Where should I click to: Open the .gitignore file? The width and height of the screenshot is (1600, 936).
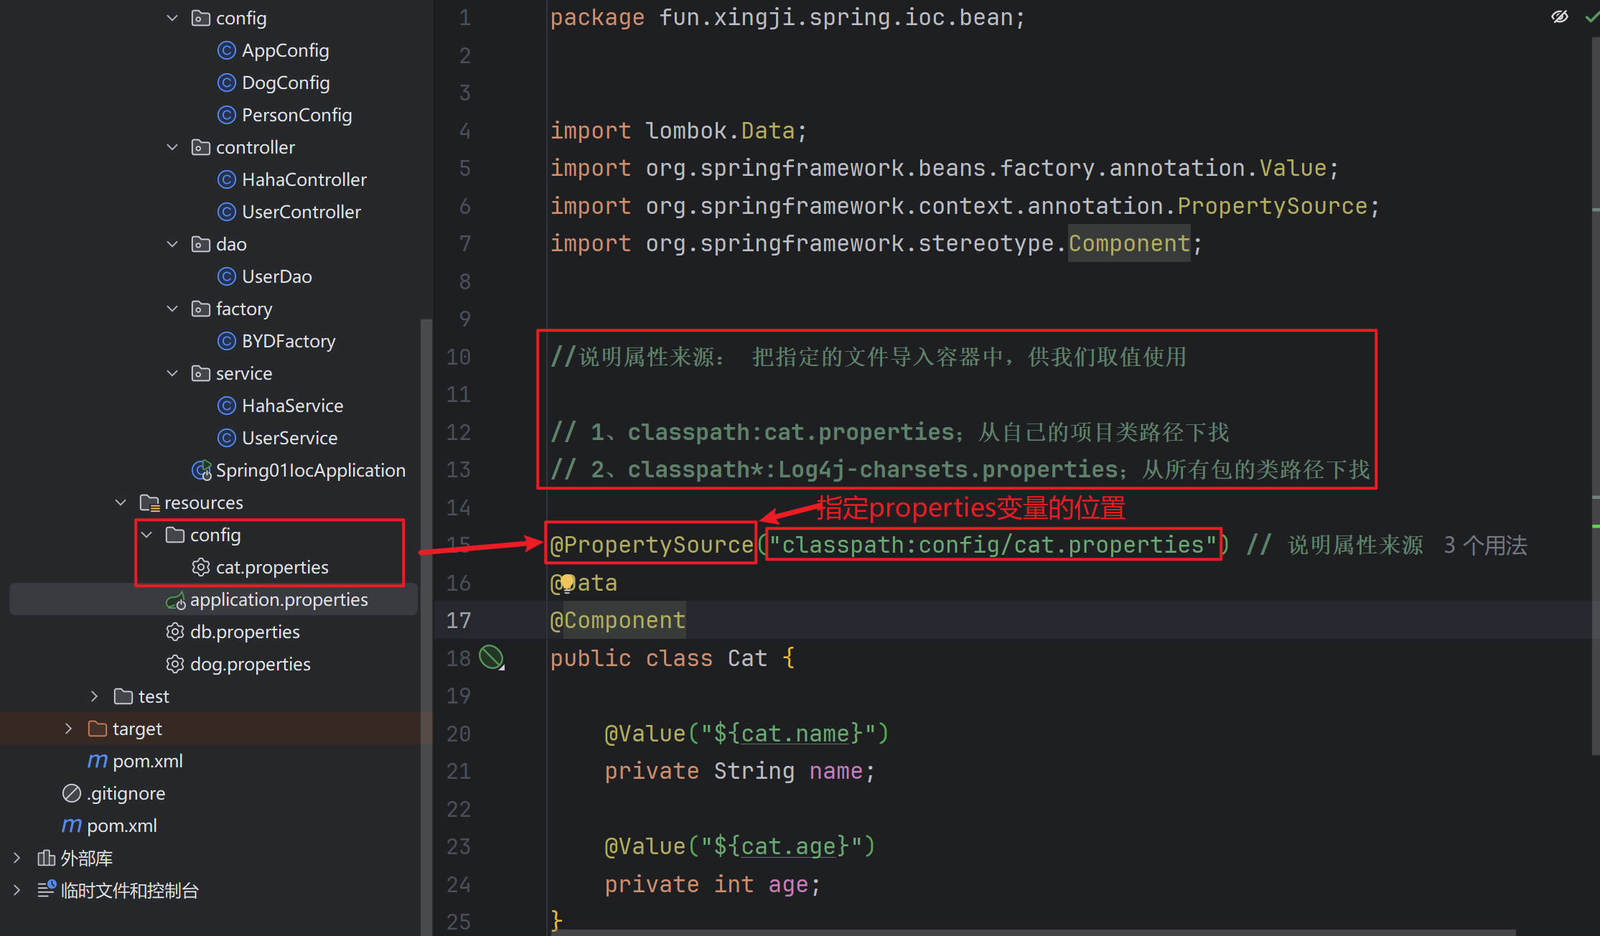coord(126,793)
